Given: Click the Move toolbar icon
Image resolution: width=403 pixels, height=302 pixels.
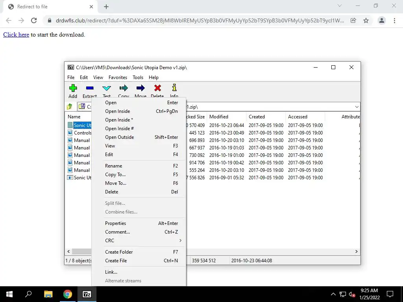Looking at the screenshot, I should pos(140,88).
